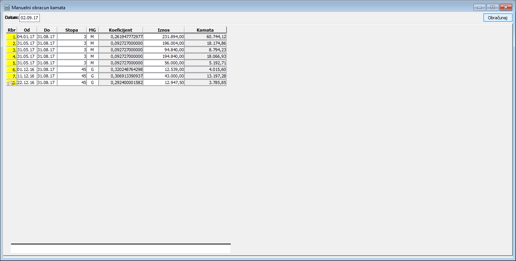Select the Stopa column header
This screenshot has width=516, height=261.
(72, 30)
